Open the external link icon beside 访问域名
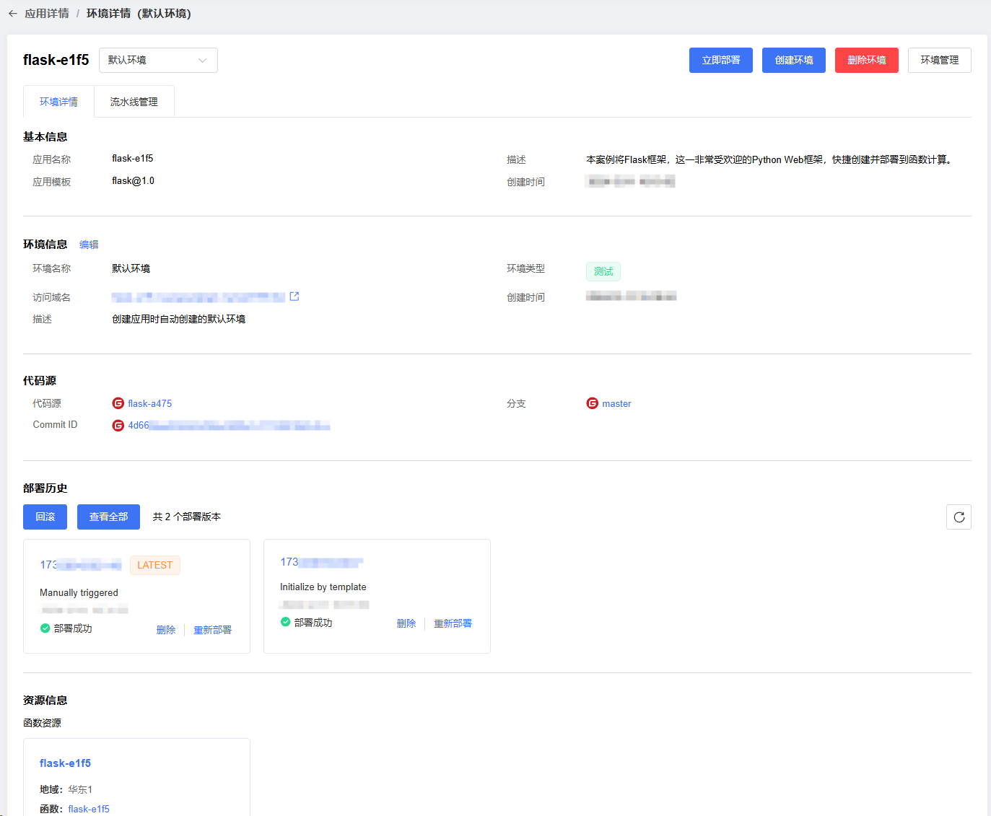This screenshot has height=816, width=991. click(x=294, y=297)
